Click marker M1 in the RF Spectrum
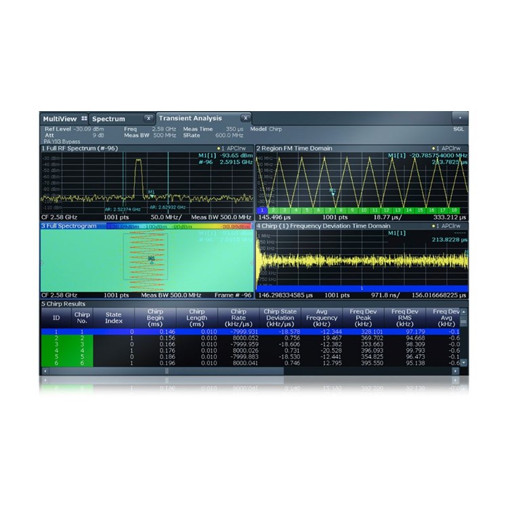 (151, 194)
